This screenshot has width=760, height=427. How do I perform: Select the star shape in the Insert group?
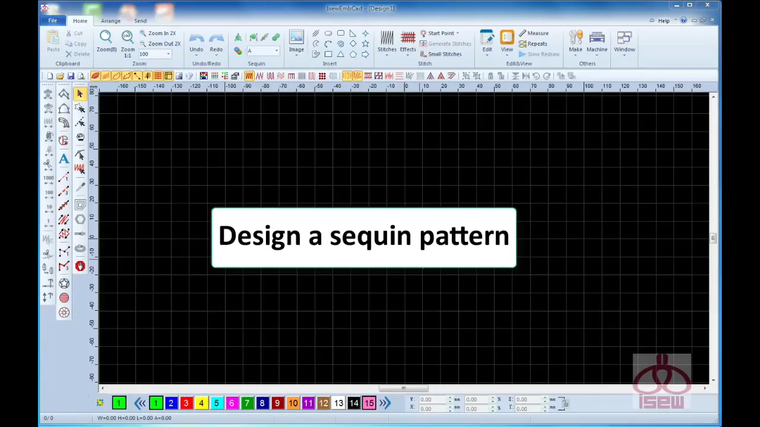click(x=365, y=43)
